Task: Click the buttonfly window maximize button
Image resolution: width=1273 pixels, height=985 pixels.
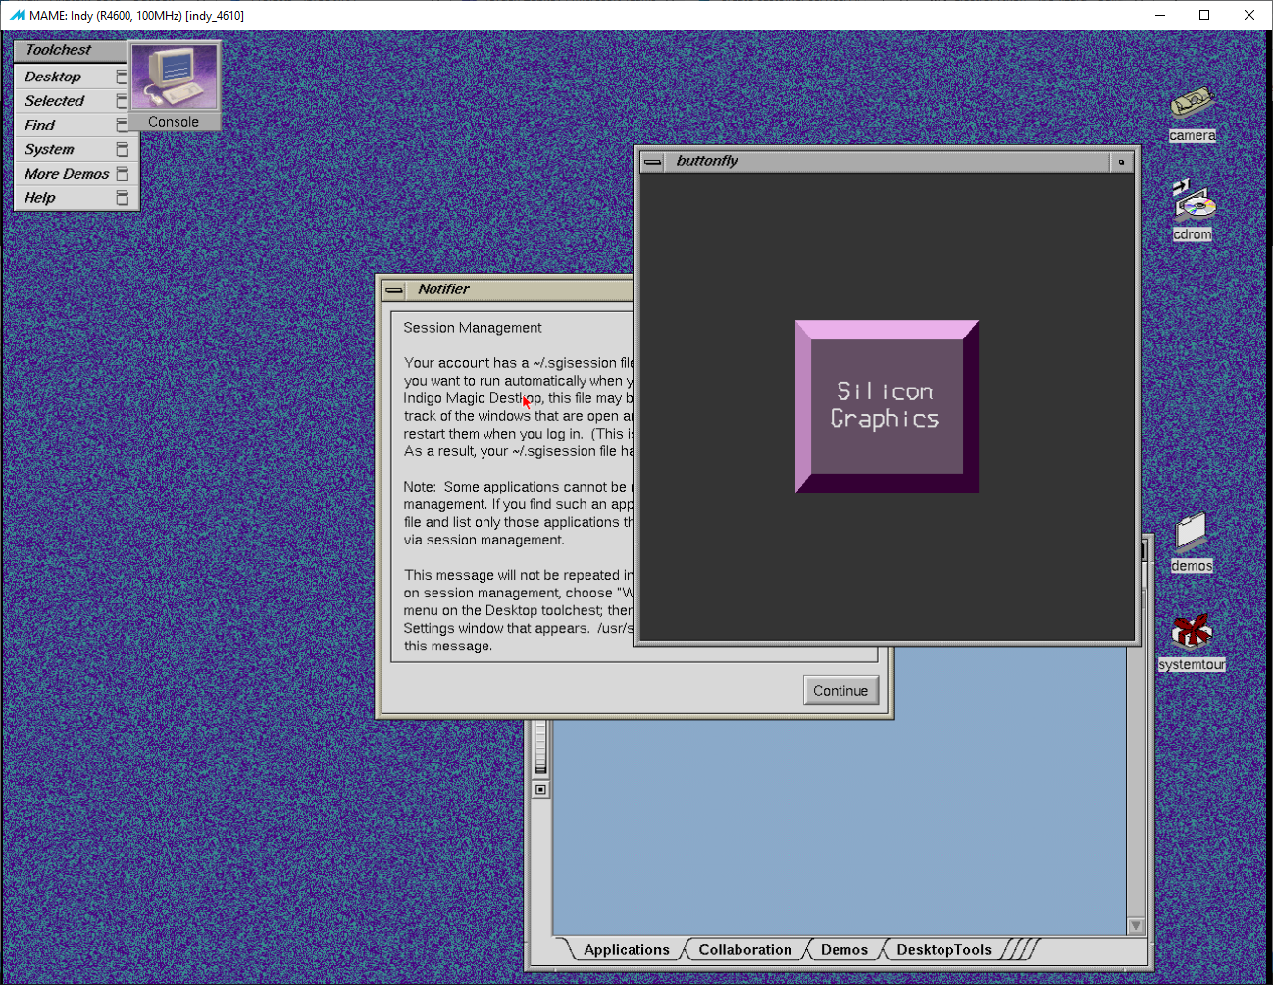Action: [1121, 162]
